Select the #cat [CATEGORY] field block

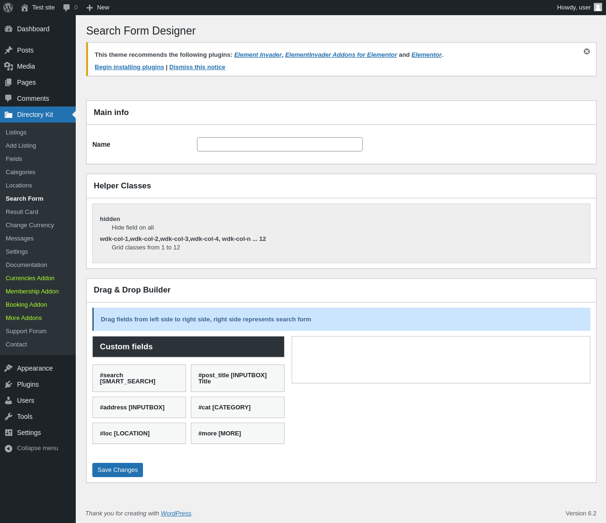point(238,408)
